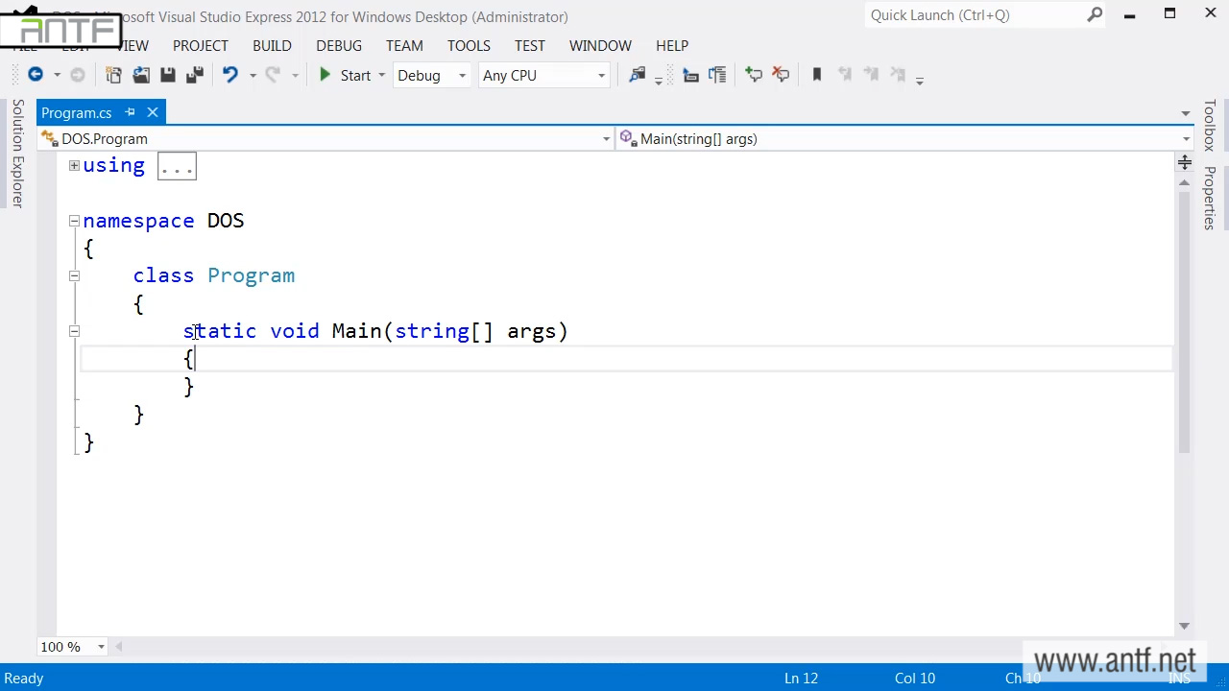This screenshot has width=1229, height=691.
Task: Open the Any CPU platform dropdown
Action: click(543, 75)
